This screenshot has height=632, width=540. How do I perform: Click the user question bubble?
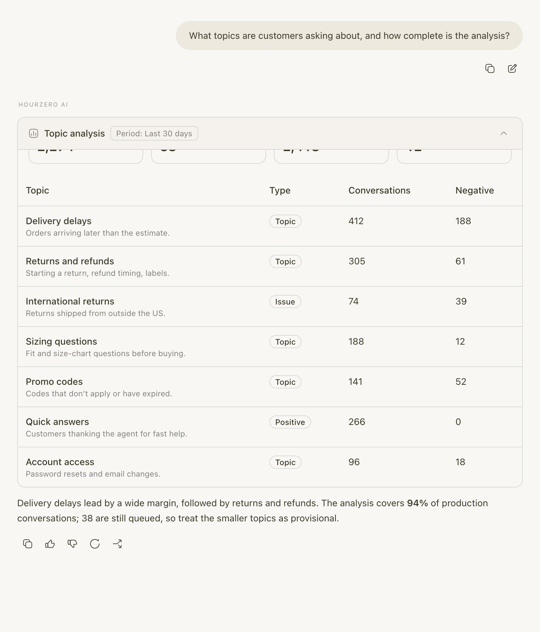point(349,36)
